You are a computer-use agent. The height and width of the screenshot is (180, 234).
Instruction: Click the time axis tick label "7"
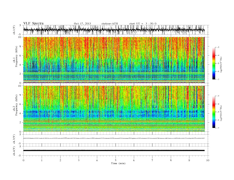pos(152,160)
